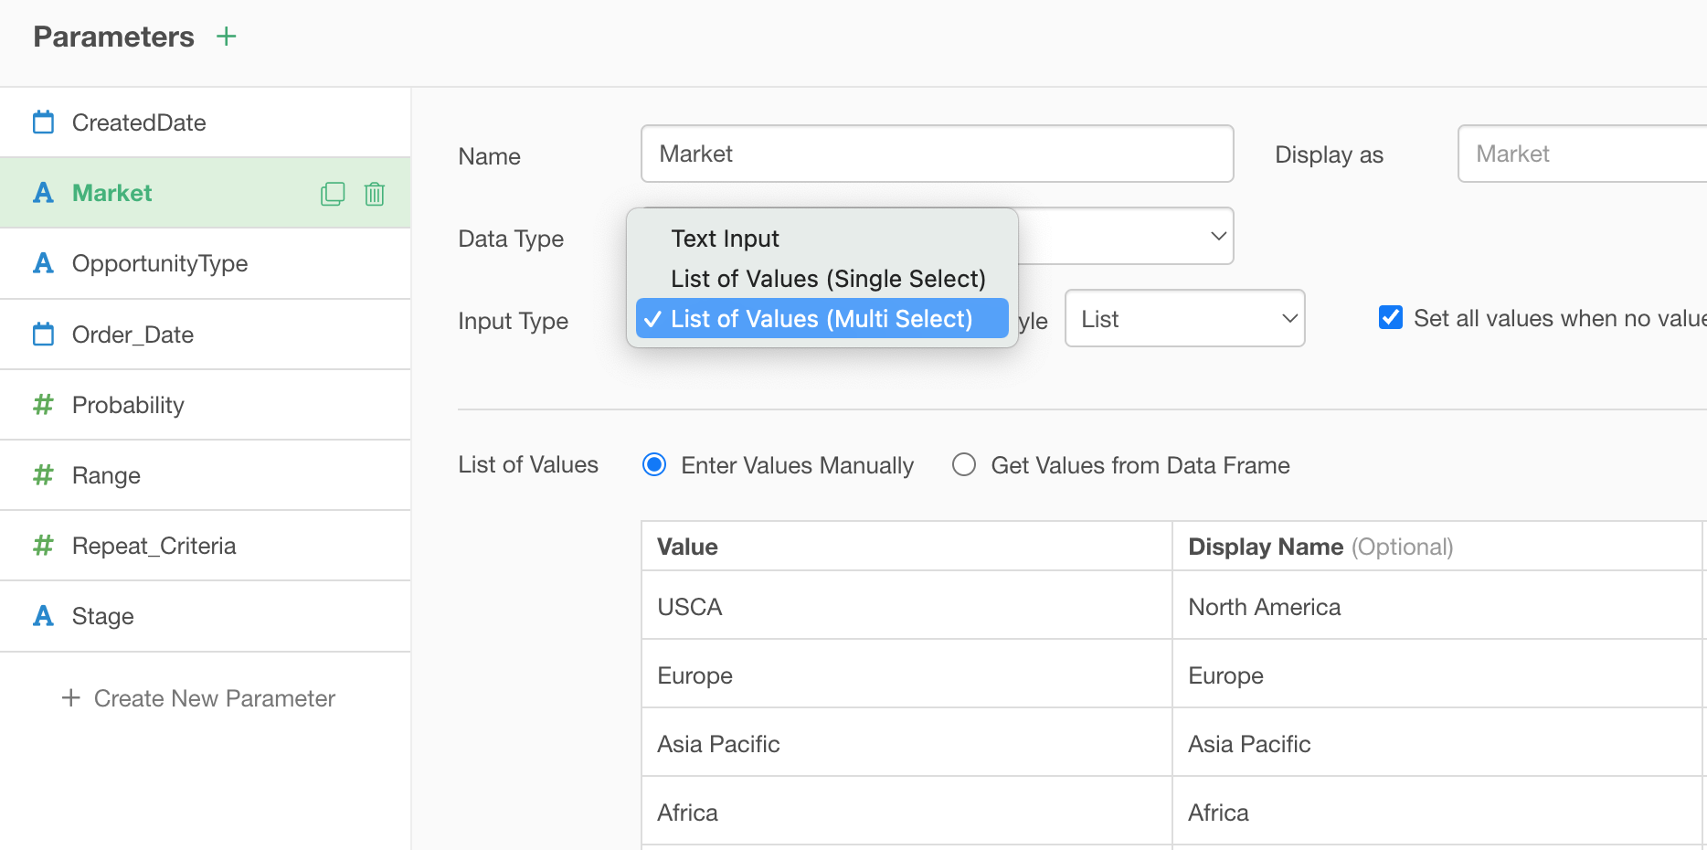
Task: Uncheck Set all values when no value
Action: 1390,318
